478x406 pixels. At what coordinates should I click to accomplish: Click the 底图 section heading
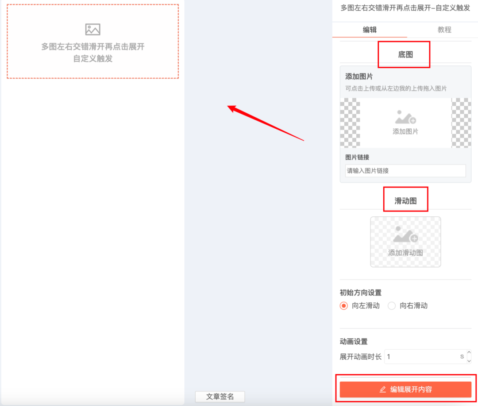(x=405, y=54)
